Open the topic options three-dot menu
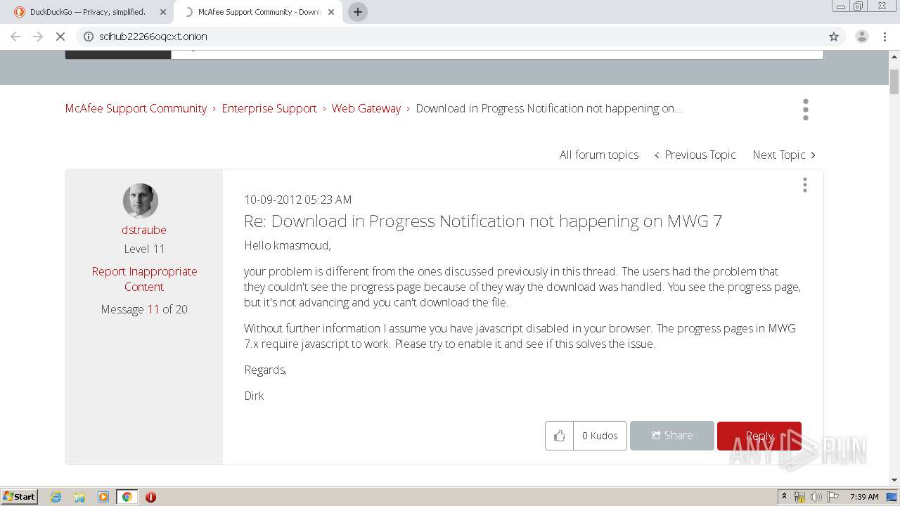This screenshot has width=900, height=506. (806, 109)
